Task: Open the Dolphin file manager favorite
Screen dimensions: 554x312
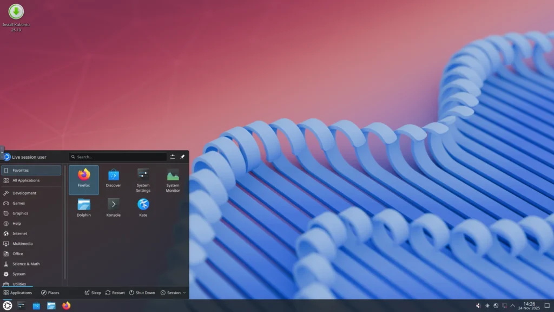Action: (x=83, y=207)
